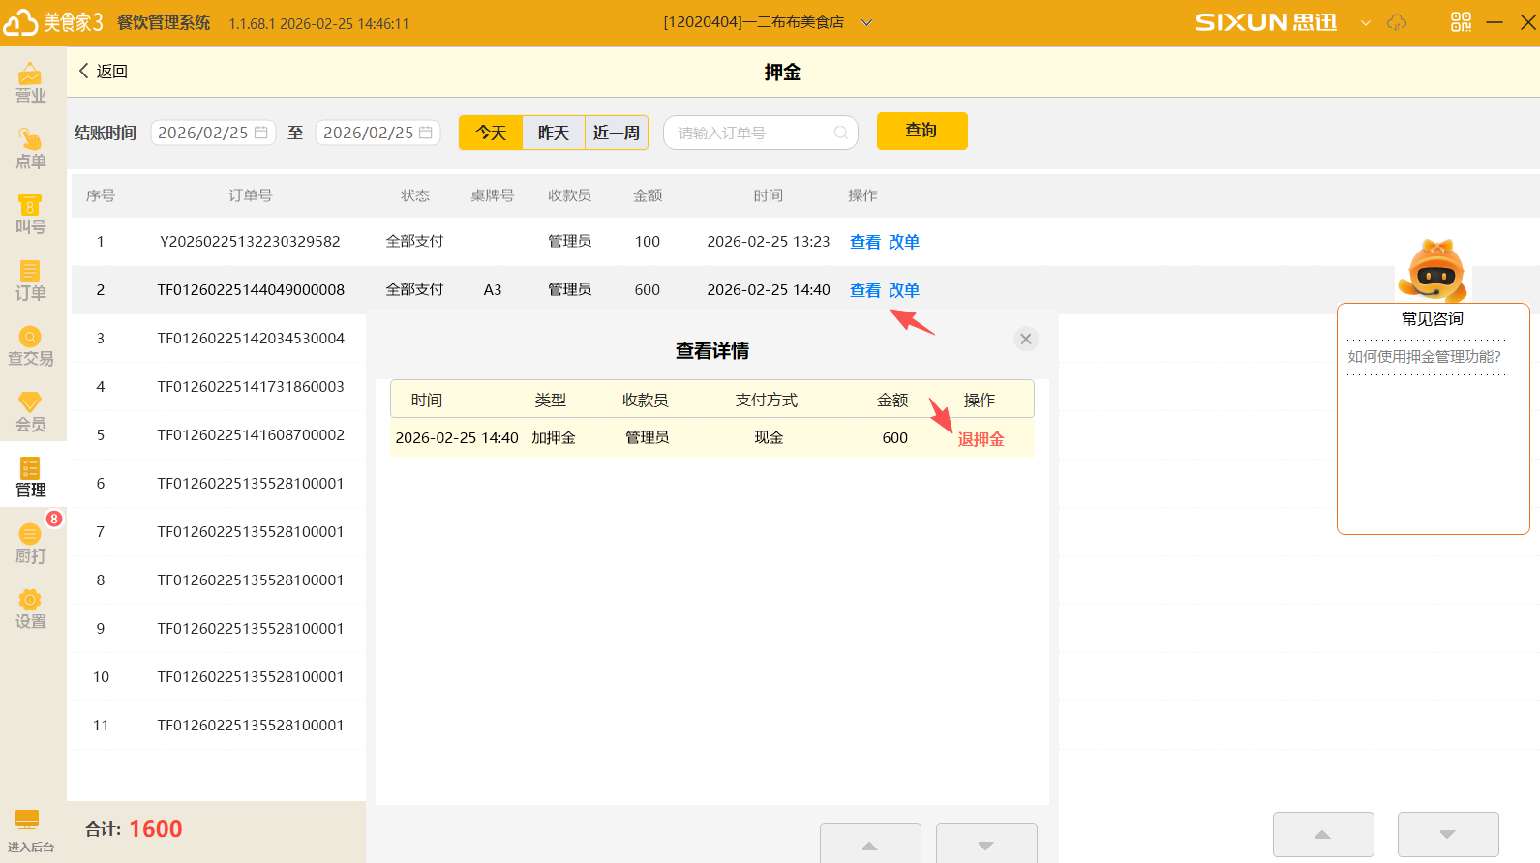Click the red 退押金 refund link
1540x863 pixels.
[981, 439]
